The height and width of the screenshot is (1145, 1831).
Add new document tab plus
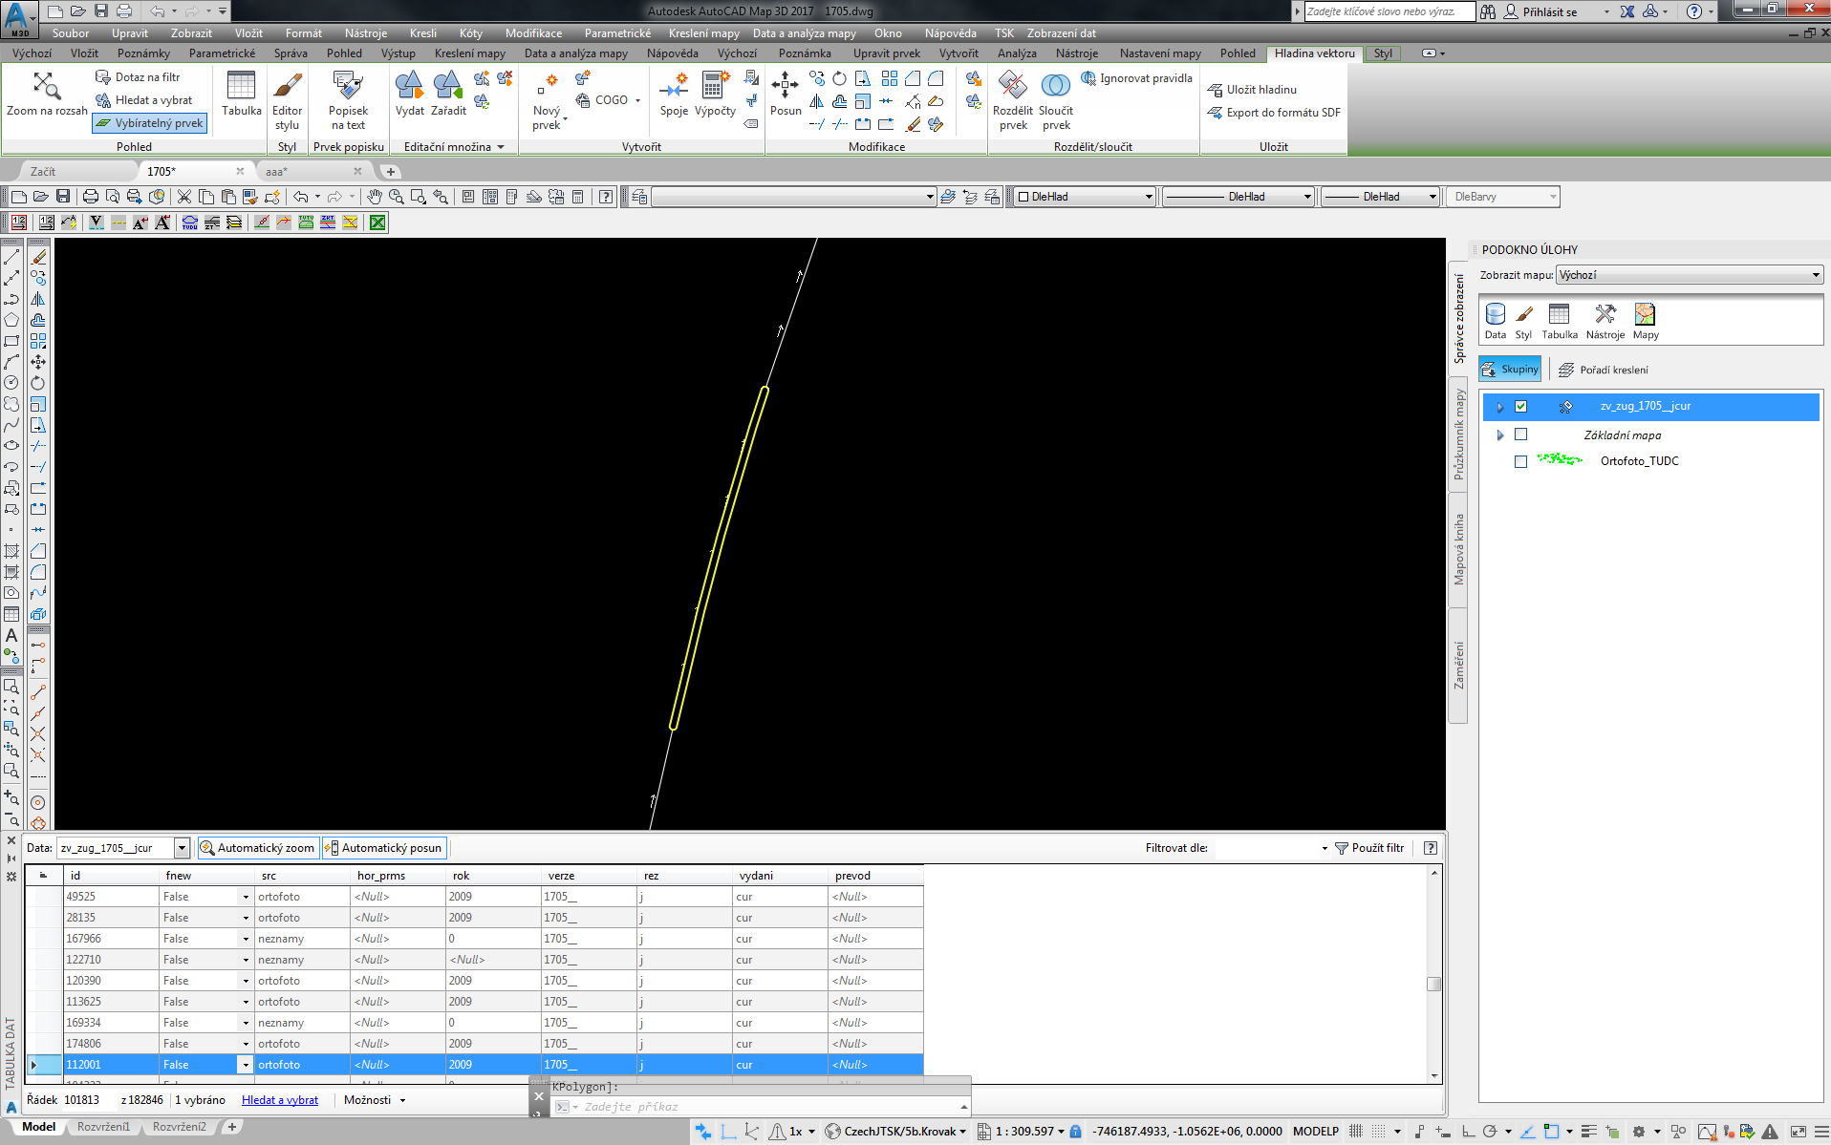pyautogui.click(x=390, y=172)
